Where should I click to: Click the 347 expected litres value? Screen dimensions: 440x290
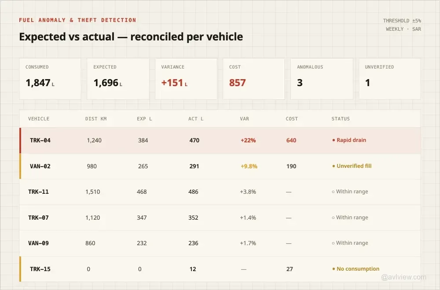tap(142, 217)
